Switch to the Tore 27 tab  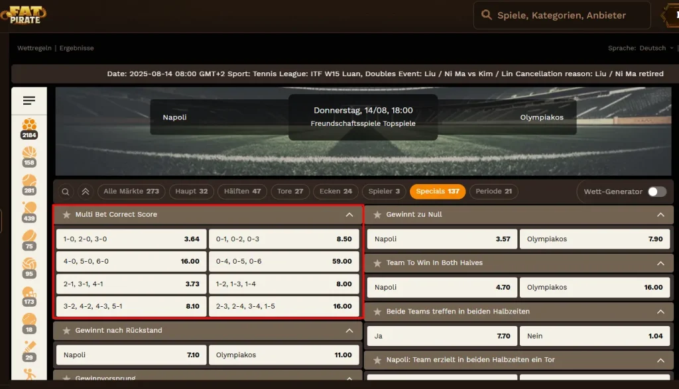[x=290, y=192]
